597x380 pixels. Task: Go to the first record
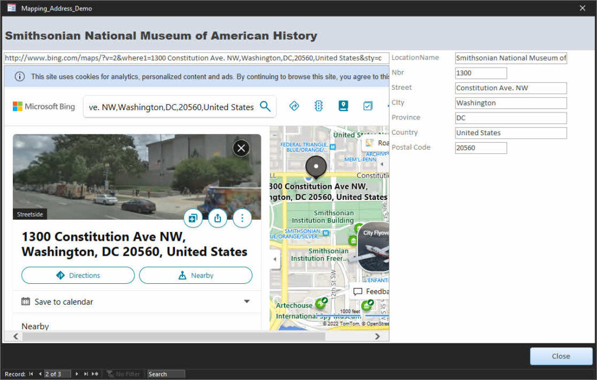(x=31, y=374)
